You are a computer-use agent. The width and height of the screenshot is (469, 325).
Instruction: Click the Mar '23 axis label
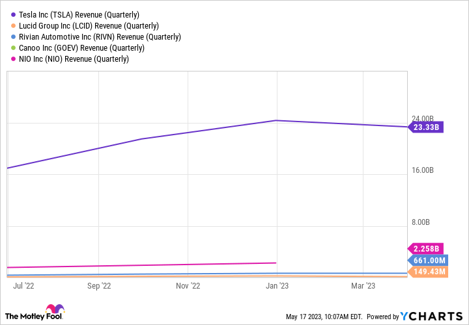pyautogui.click(x=363, y=286)
